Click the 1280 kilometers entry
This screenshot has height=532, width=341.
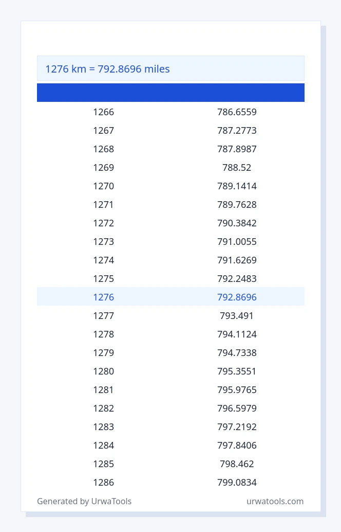point(104,371)
